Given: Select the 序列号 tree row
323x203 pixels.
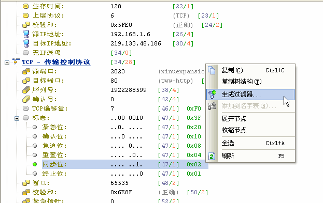Looking at the screenshot, I should click(x=45, y=90).
